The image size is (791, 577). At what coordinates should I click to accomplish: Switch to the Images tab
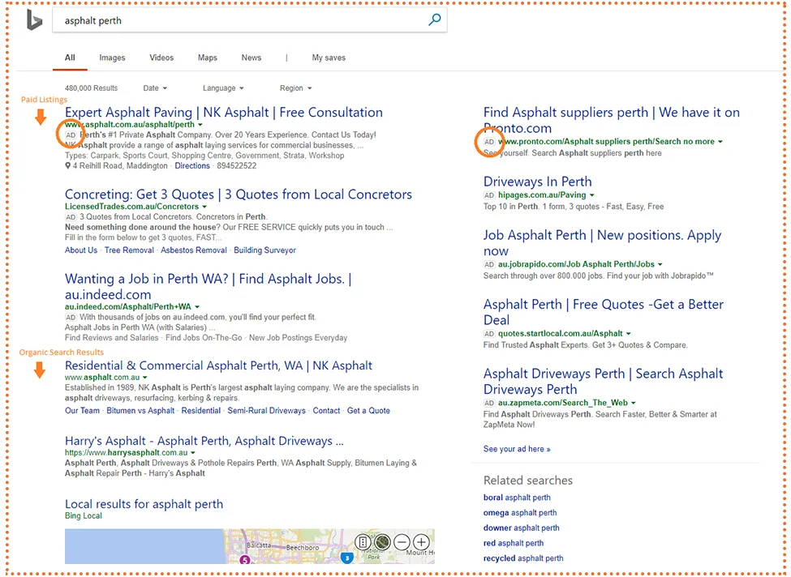point(112,58)
